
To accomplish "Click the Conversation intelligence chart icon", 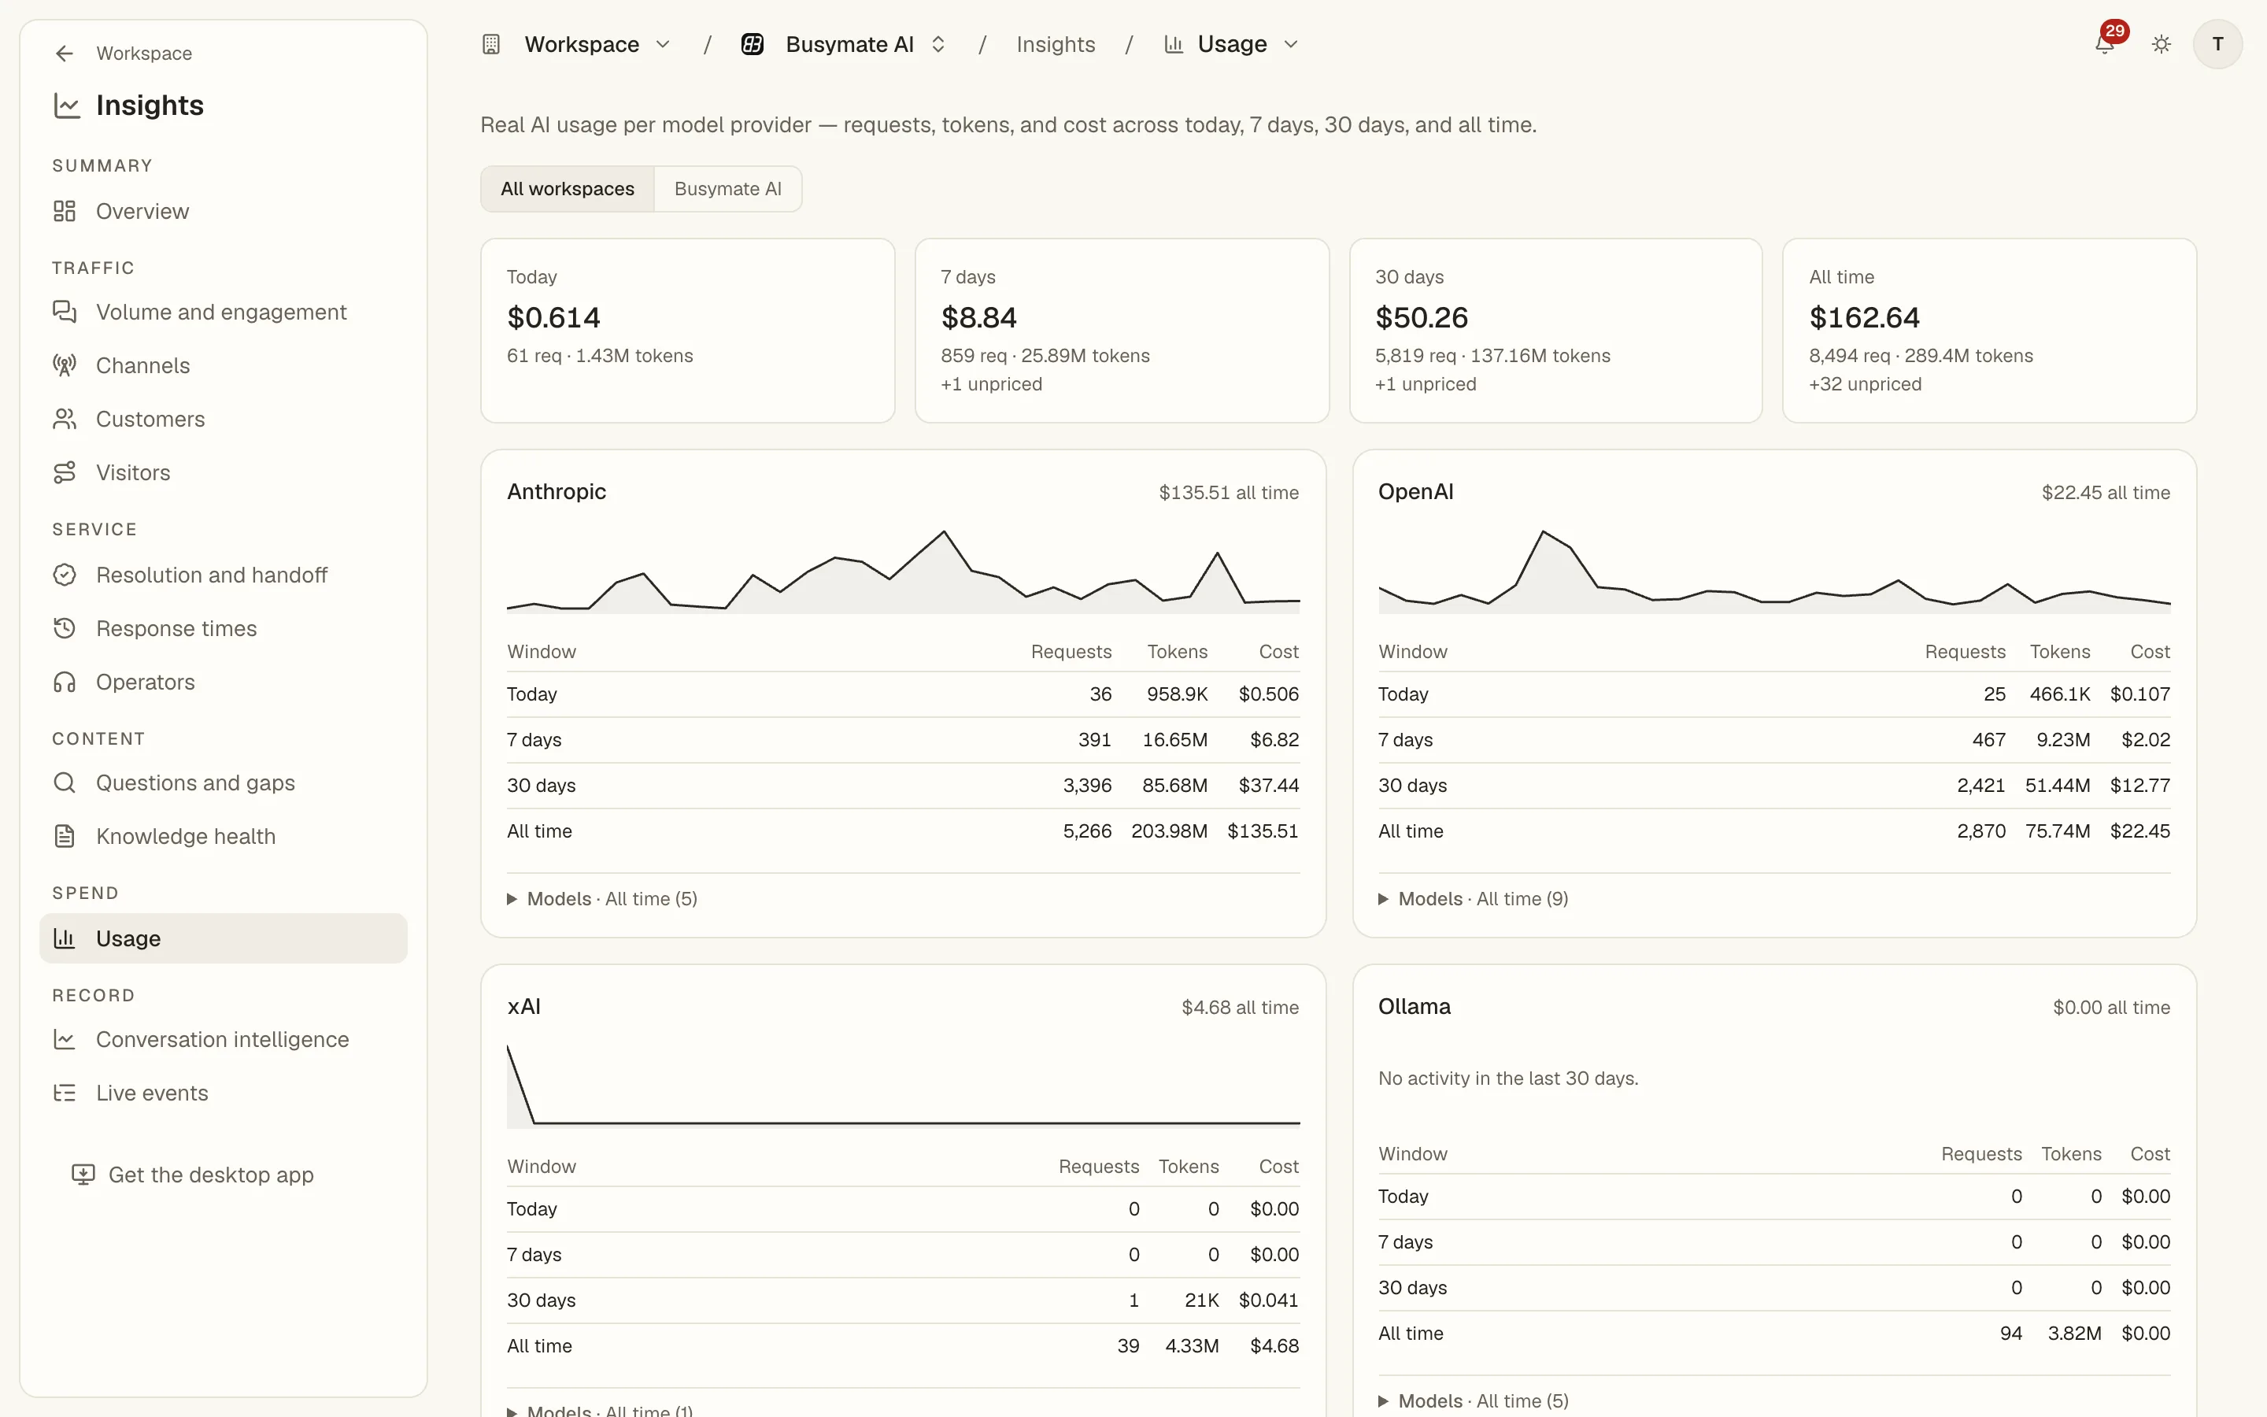I will [65, 1039].
